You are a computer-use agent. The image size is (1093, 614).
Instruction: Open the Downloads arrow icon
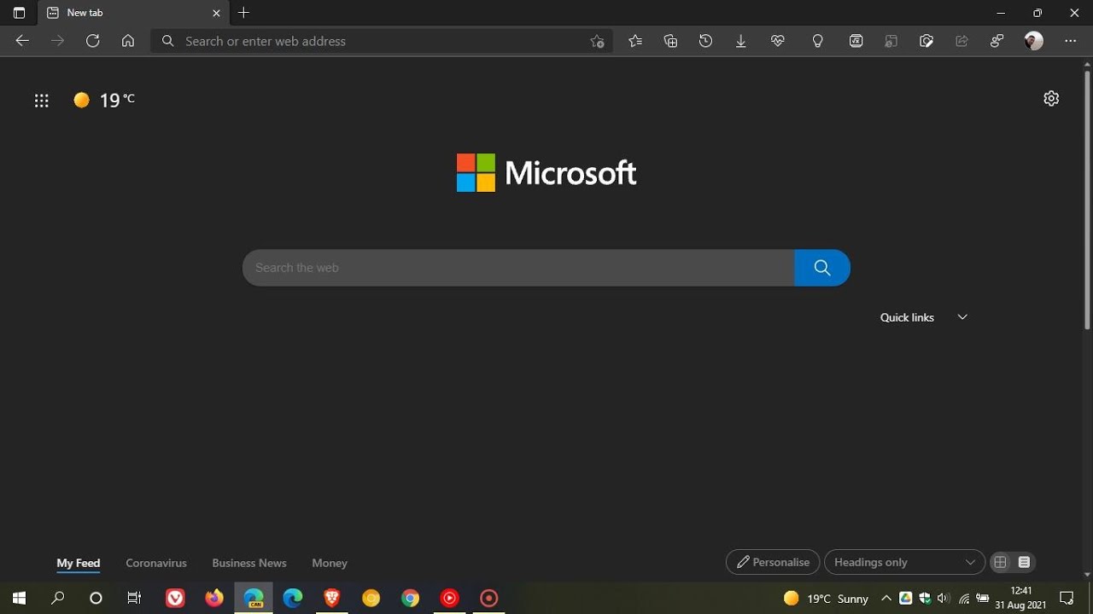click(x=741, y=41)
